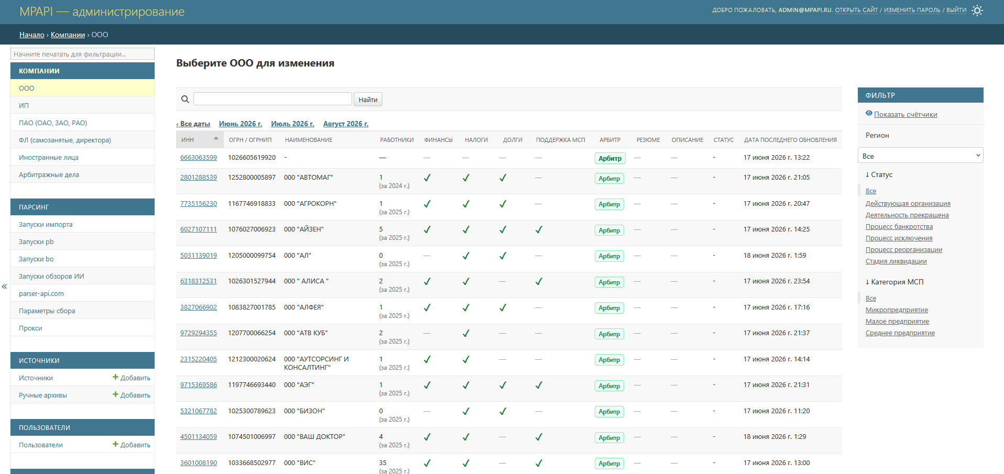Click Арбитр button for АВТОМАГ row
The image size is (1004, 474).
click(609, 179)
